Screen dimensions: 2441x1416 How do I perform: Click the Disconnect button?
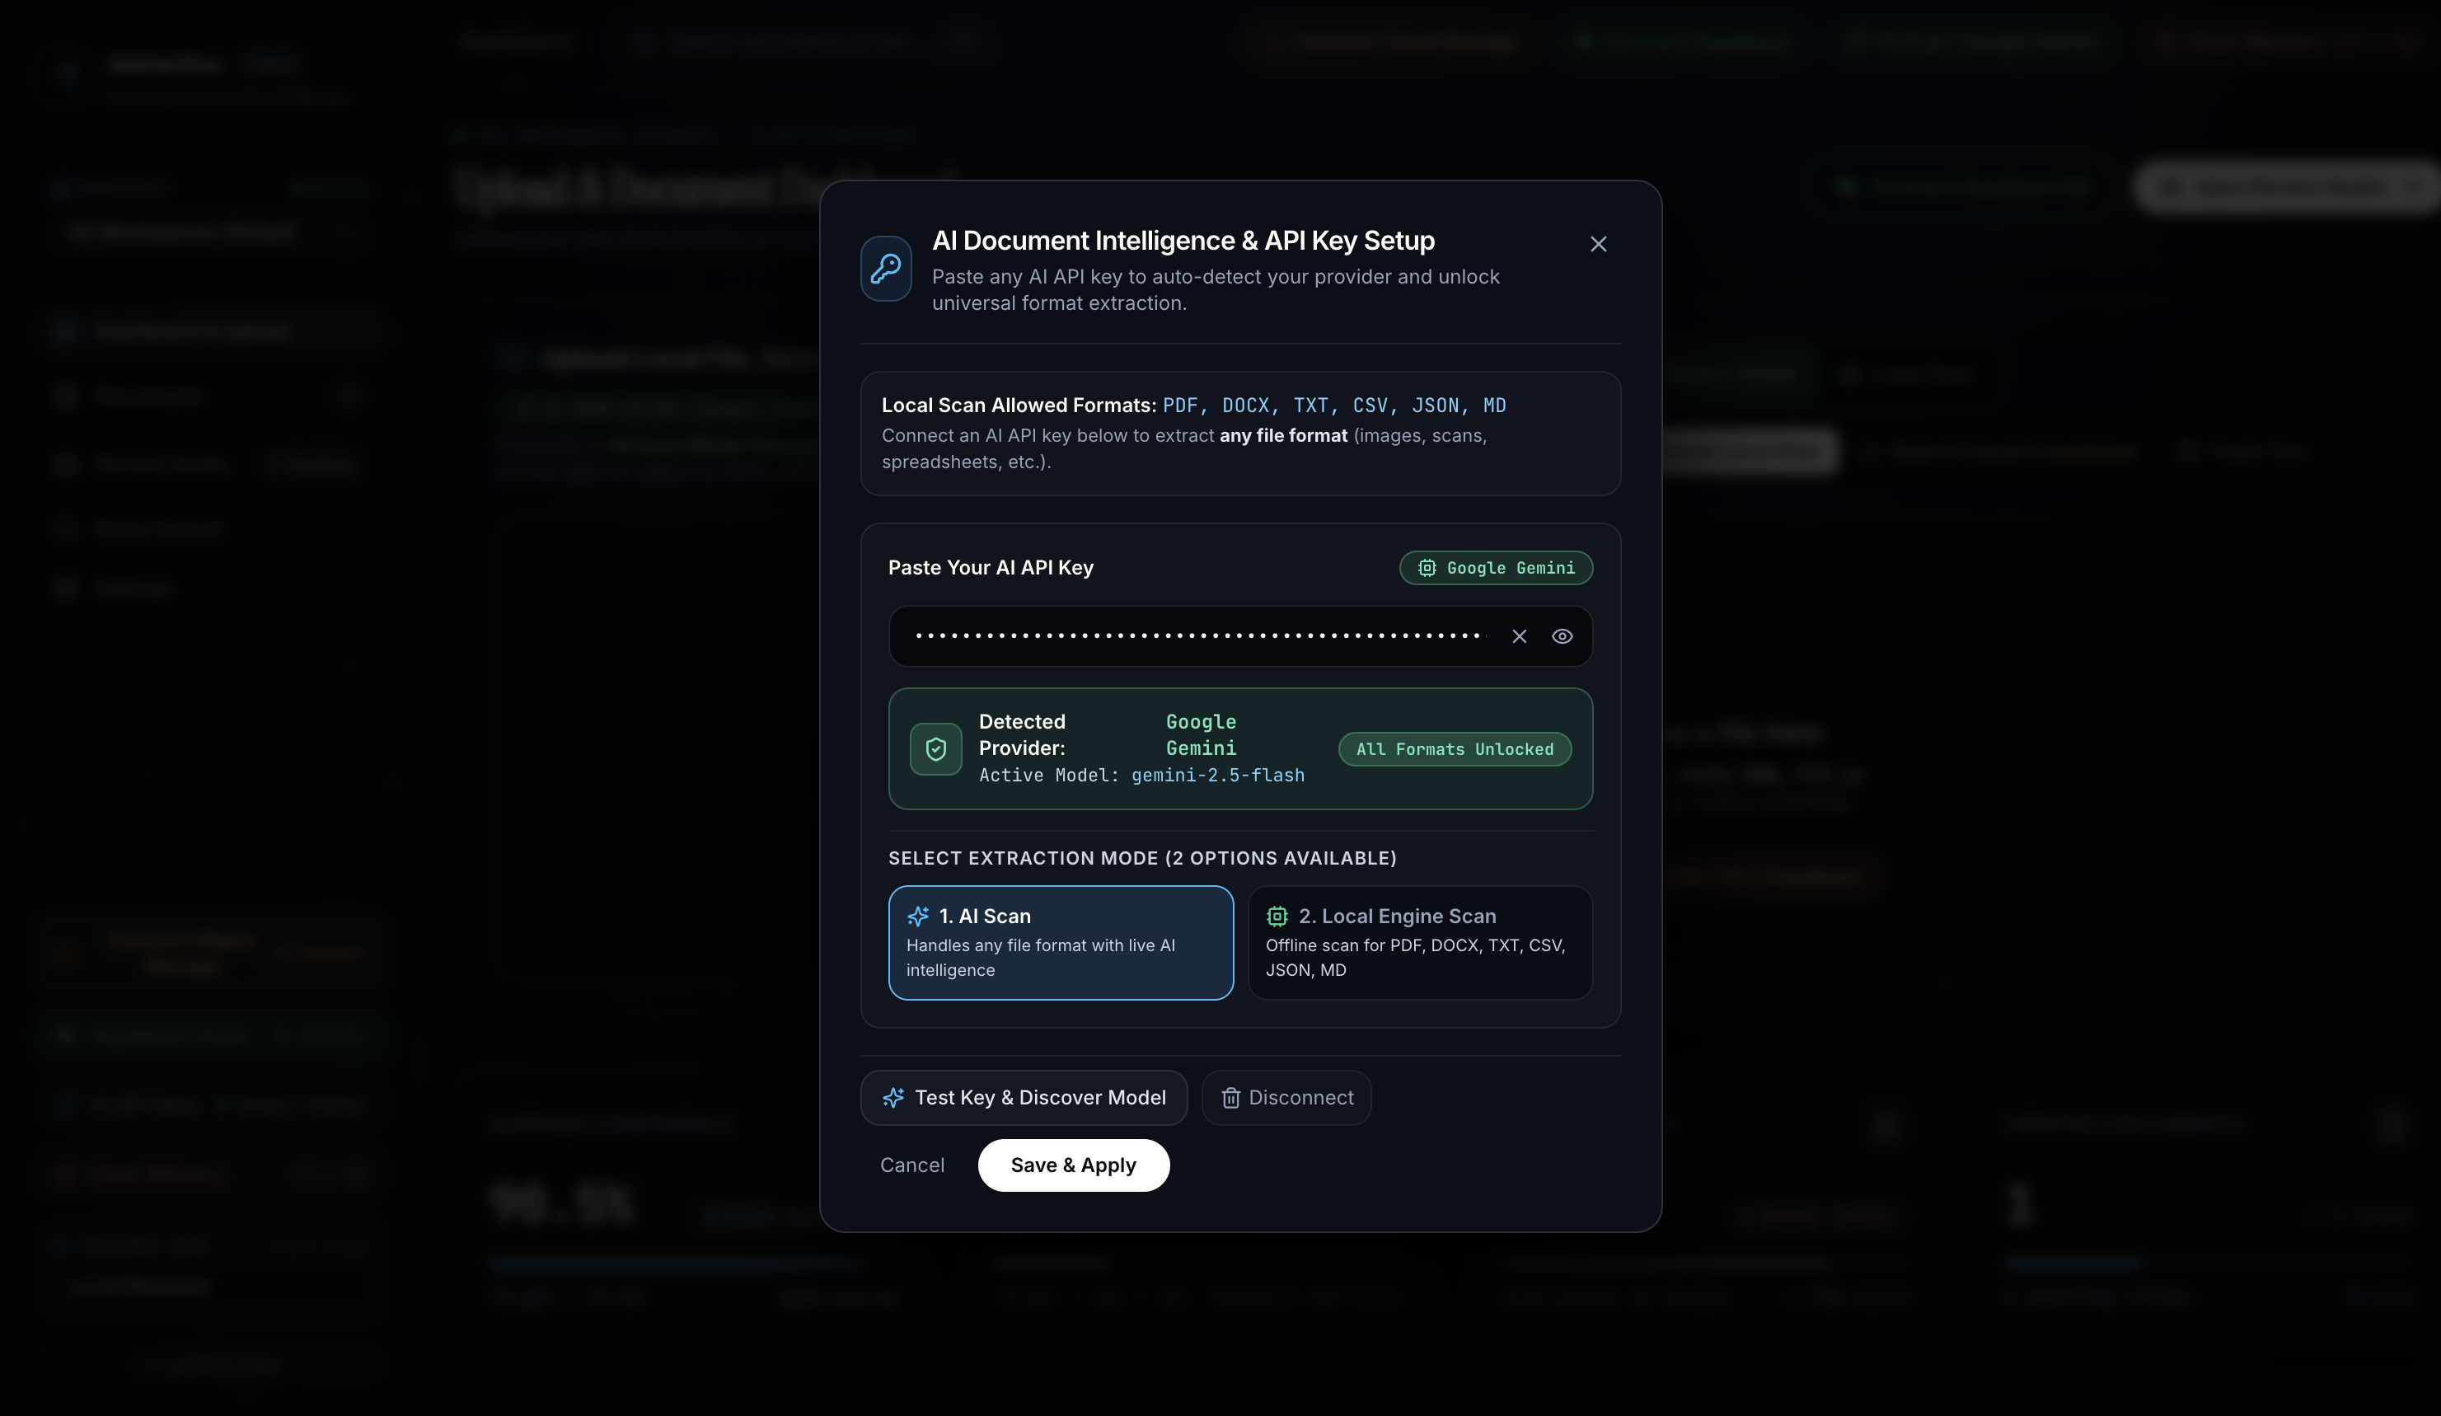click(x=1286, y=1097)
